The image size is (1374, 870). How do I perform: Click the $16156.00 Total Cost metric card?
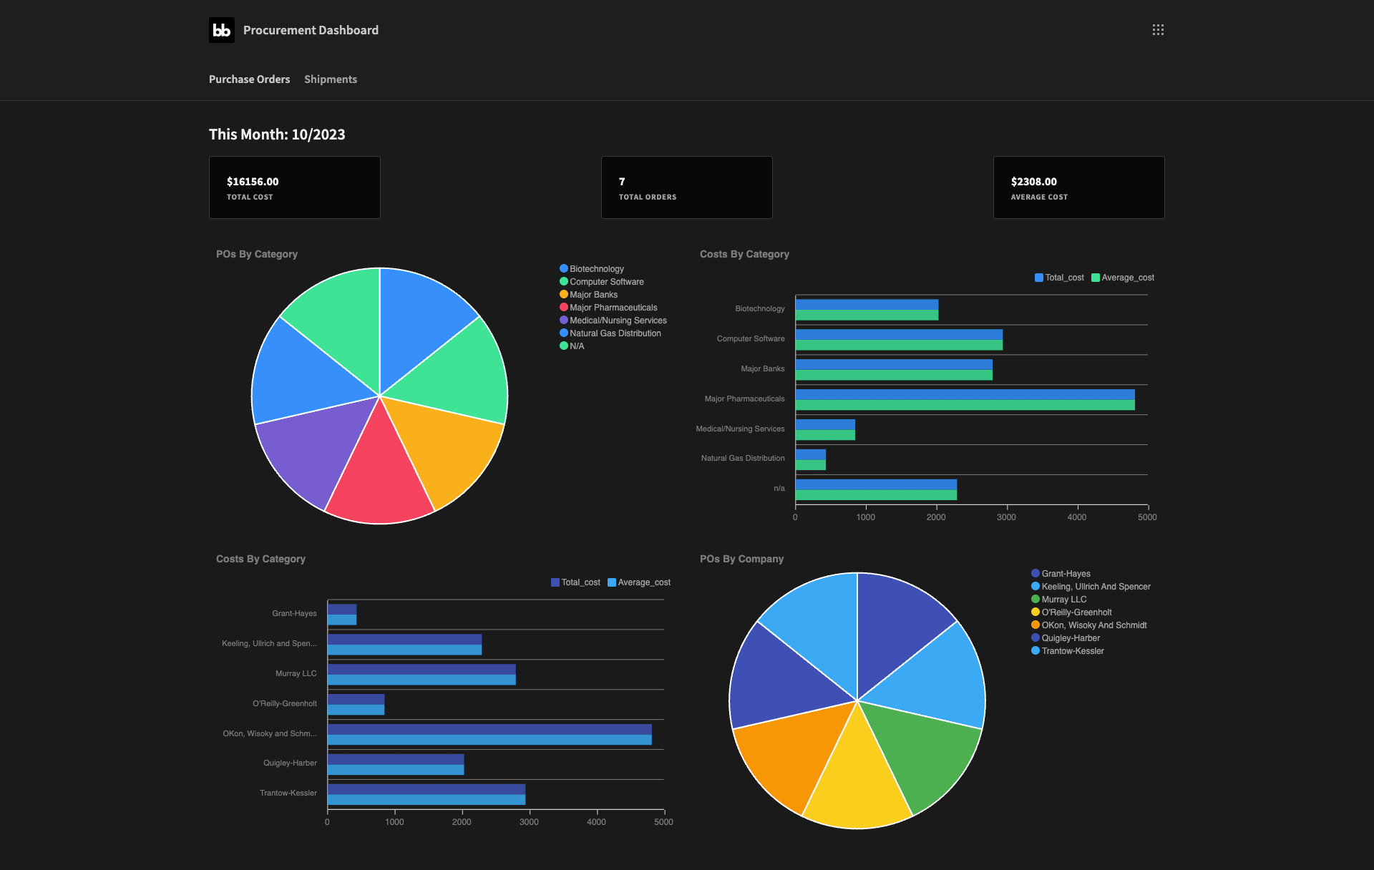point(293,187)
